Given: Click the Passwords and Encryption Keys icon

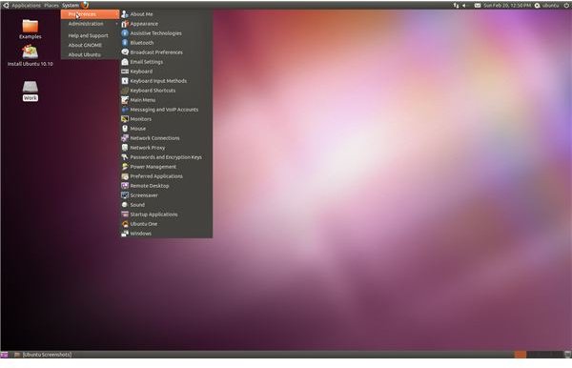Looking at the screenshot, I should (x=125, y=157).
